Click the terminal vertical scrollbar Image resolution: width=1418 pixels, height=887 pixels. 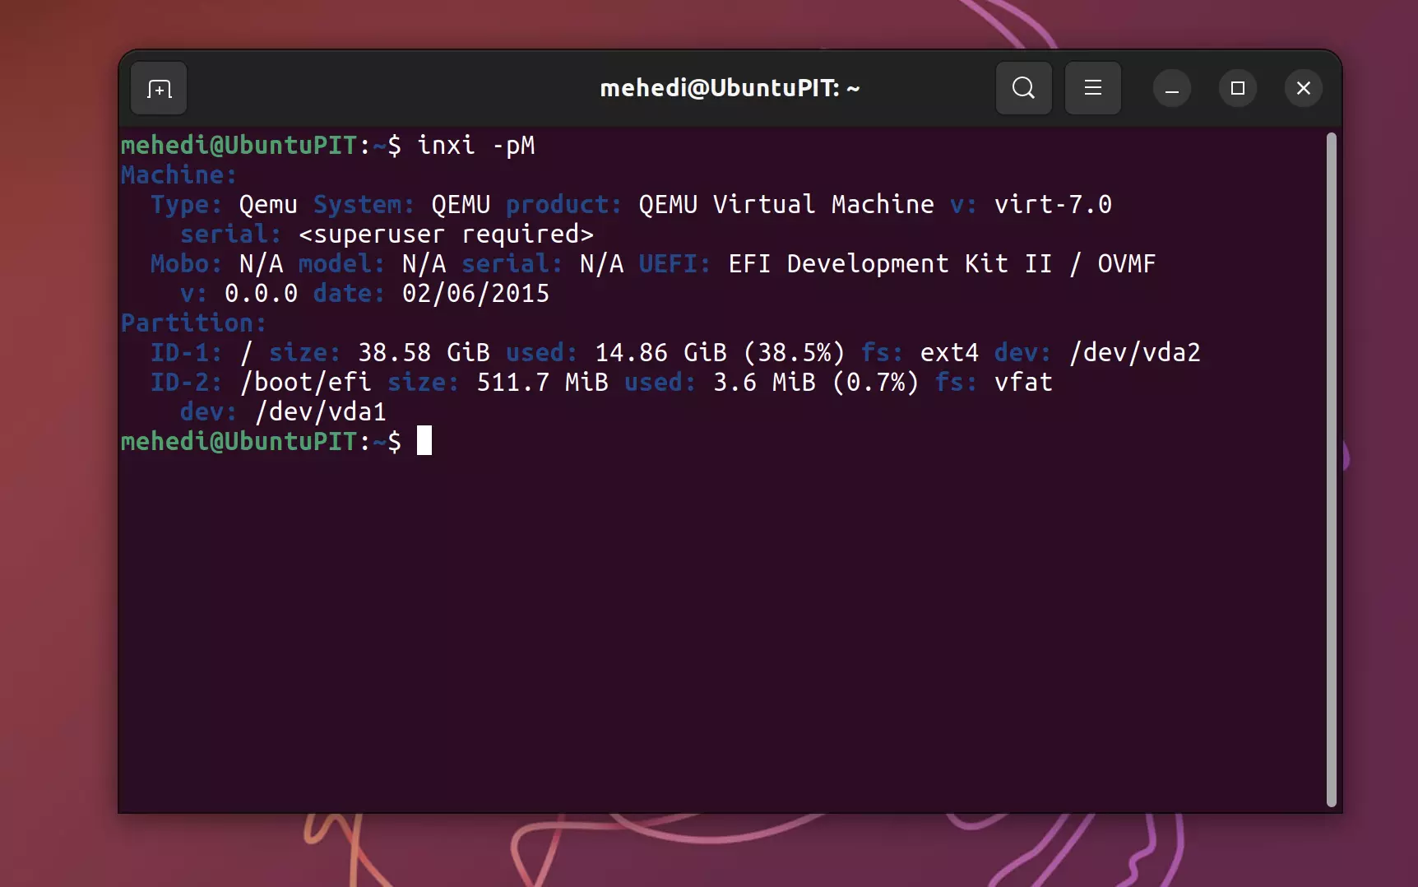click(x=1331, y=469)
